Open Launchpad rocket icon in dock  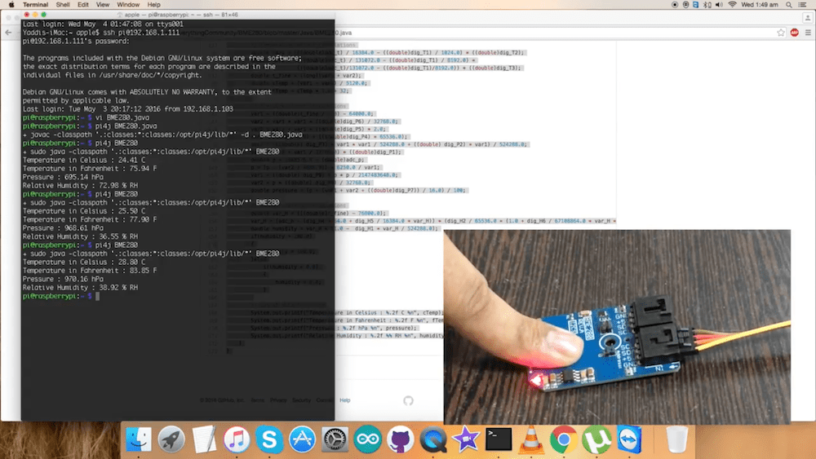[x=171, y=439]
